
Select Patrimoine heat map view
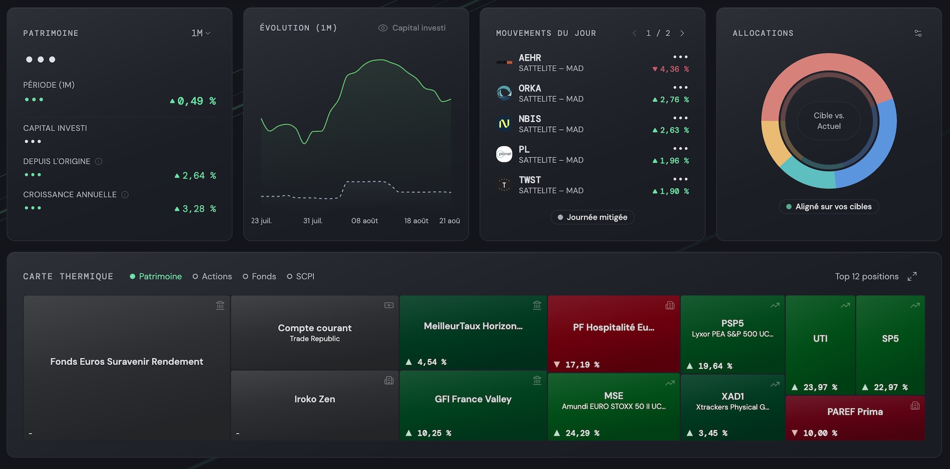coord(156,277)
